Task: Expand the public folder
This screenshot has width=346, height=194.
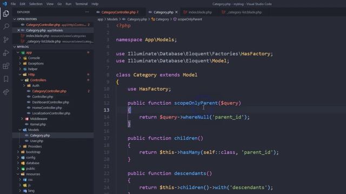Action: click(18, 169)
